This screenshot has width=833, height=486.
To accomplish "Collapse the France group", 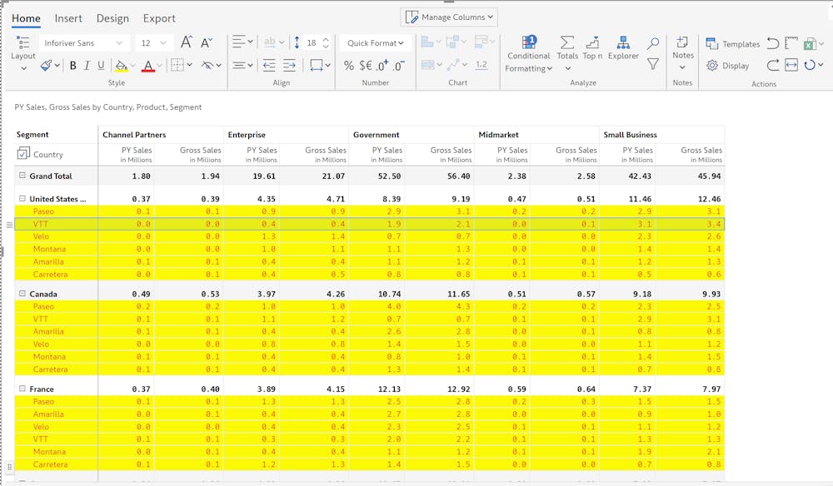I will (x=22, y=389).
